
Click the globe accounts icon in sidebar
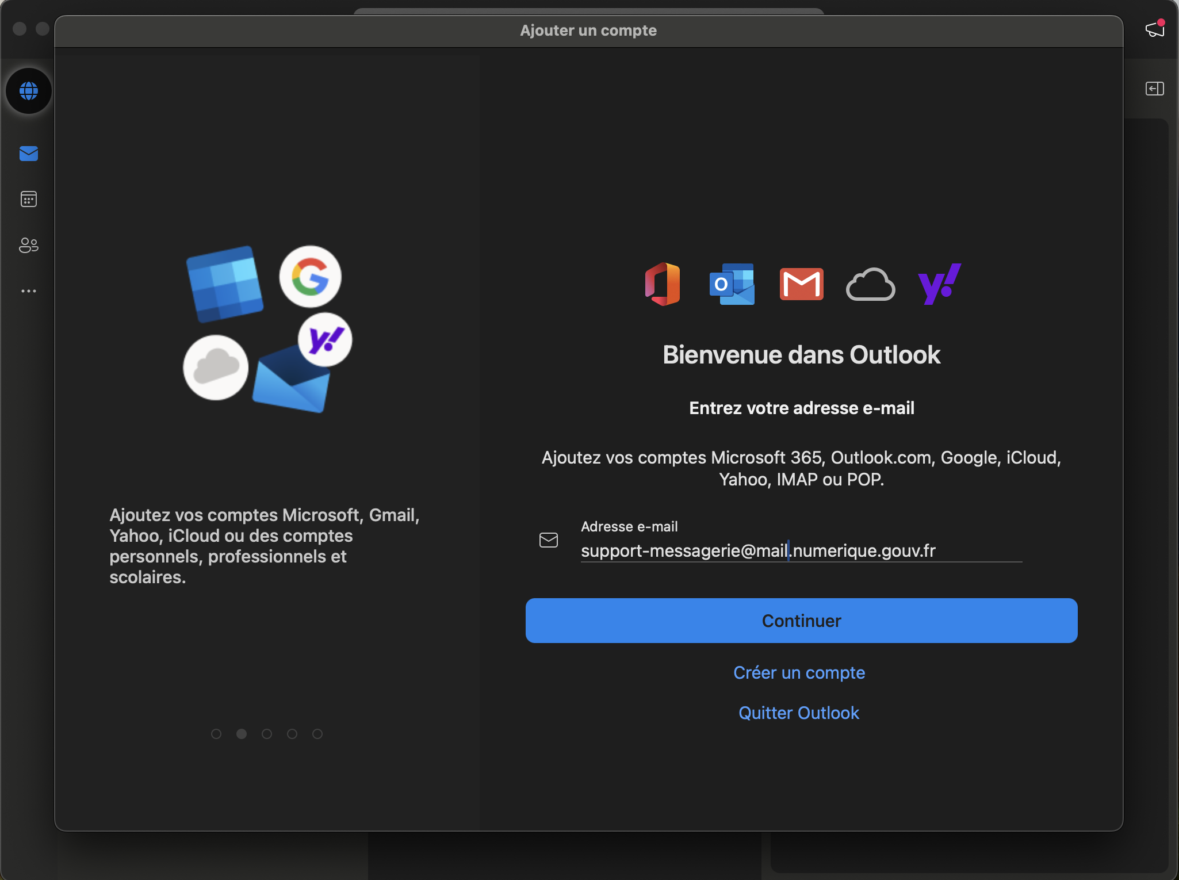[29, 91]
